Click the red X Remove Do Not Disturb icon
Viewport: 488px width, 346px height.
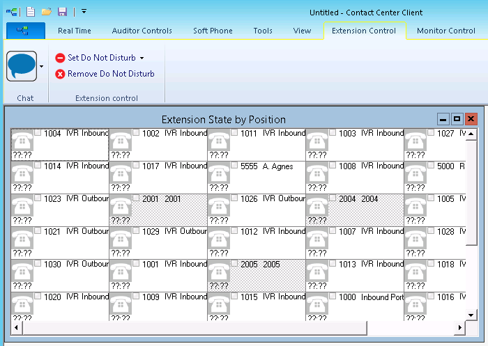pyautogui.click(x=60, y=74)
